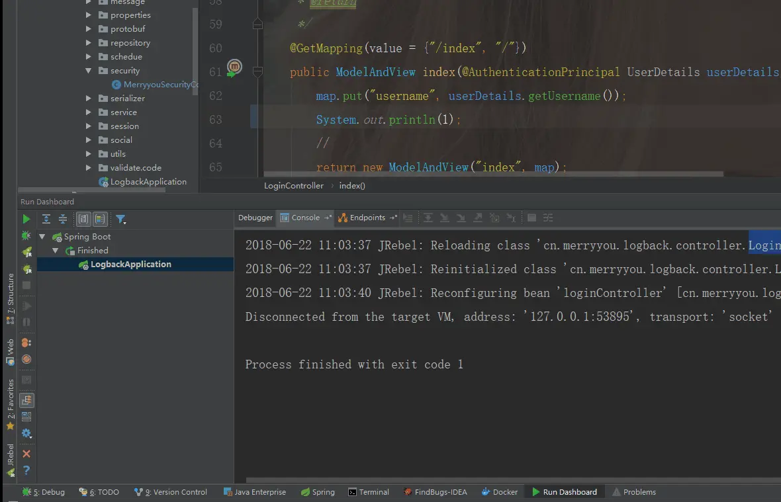Click the Evaluate Expression calculator icon
This screenshot has width=781, height=502.
pos(531,218)
